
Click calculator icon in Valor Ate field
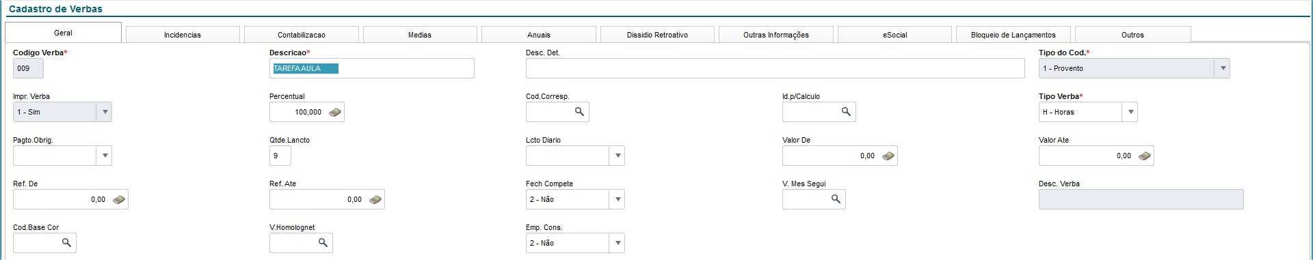pos(1145,156)
